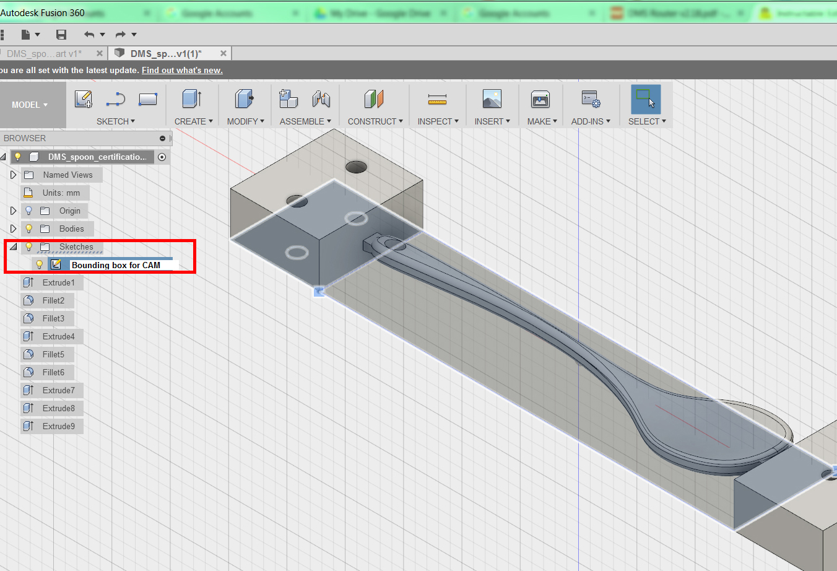Click the Press Pull icon above MODIFY
The image size is (837, 571).
[245, 99]
